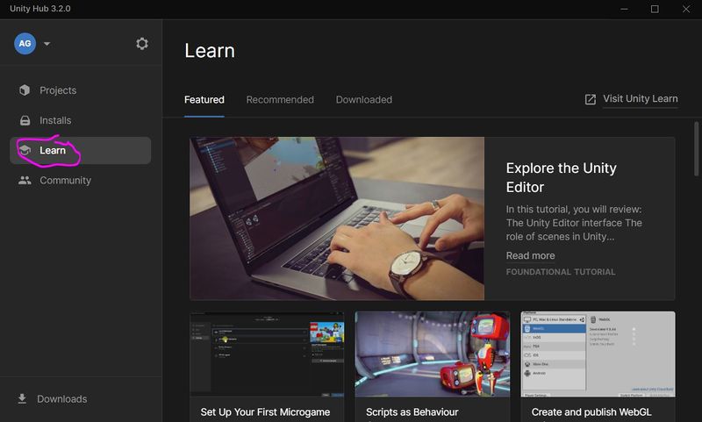Close the Unity Hub window

coord(686,9)
